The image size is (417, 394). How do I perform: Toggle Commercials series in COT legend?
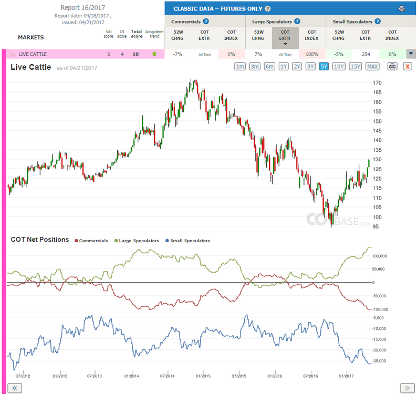coord(91,241)
